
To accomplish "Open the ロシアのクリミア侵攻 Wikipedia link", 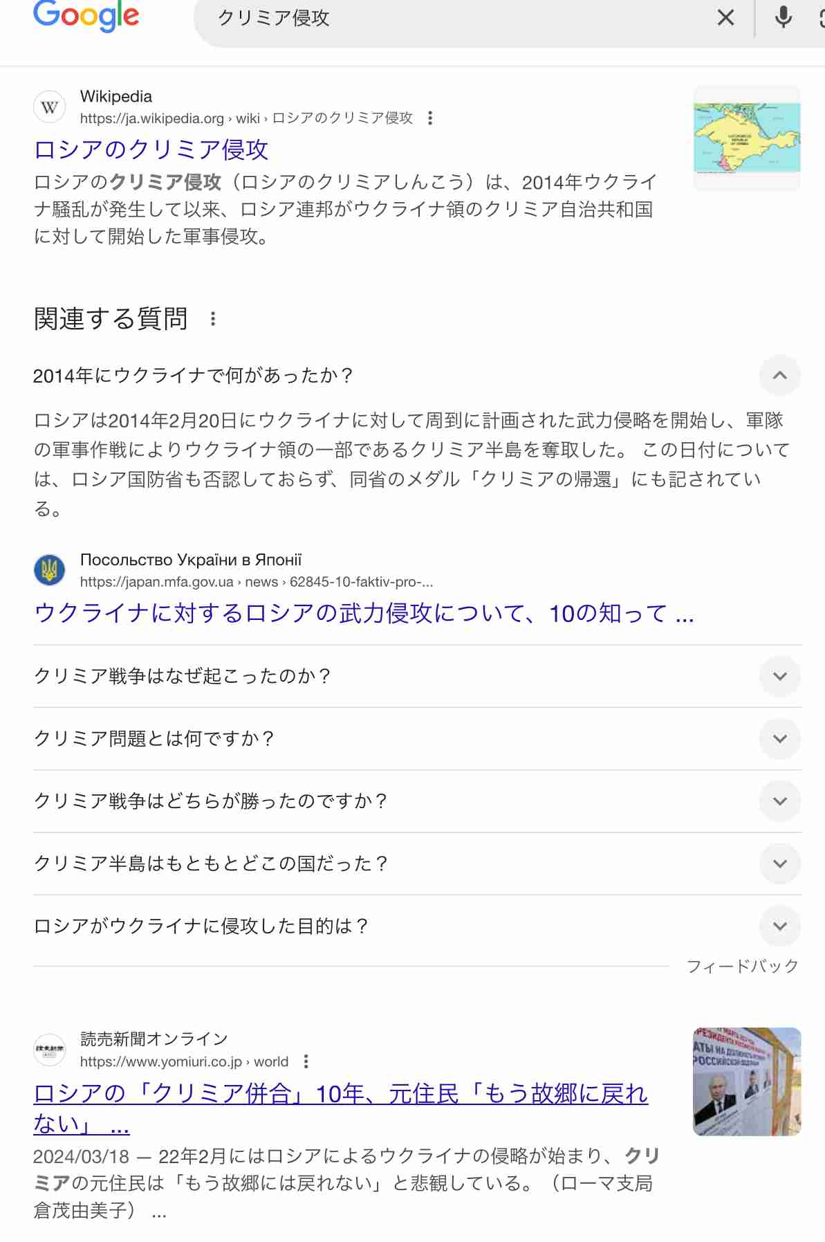I will [151, 149].
